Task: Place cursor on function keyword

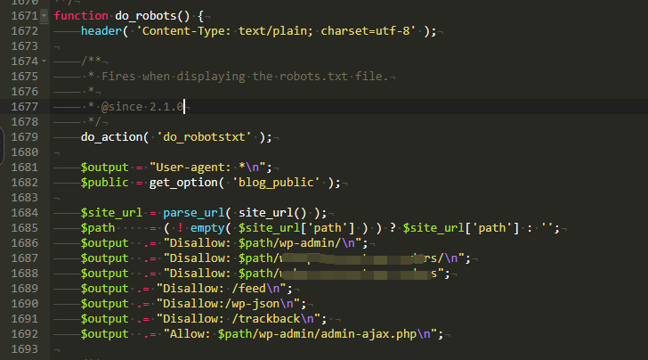Action: pyautogui.click(x=81, y=16)
